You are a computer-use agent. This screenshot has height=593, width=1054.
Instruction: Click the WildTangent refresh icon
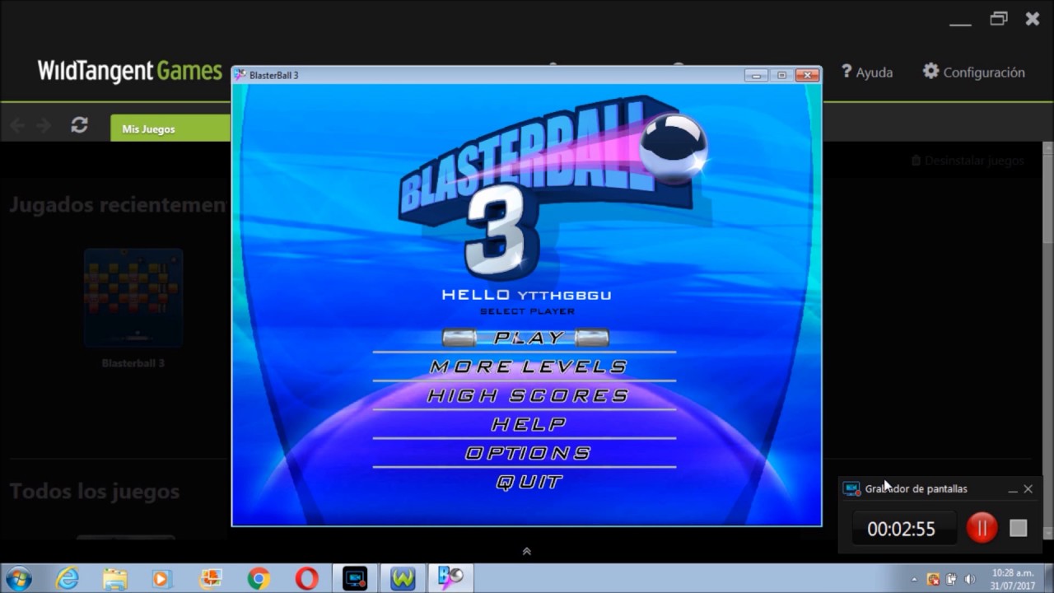pyautogui.click(x=79, y=125)
